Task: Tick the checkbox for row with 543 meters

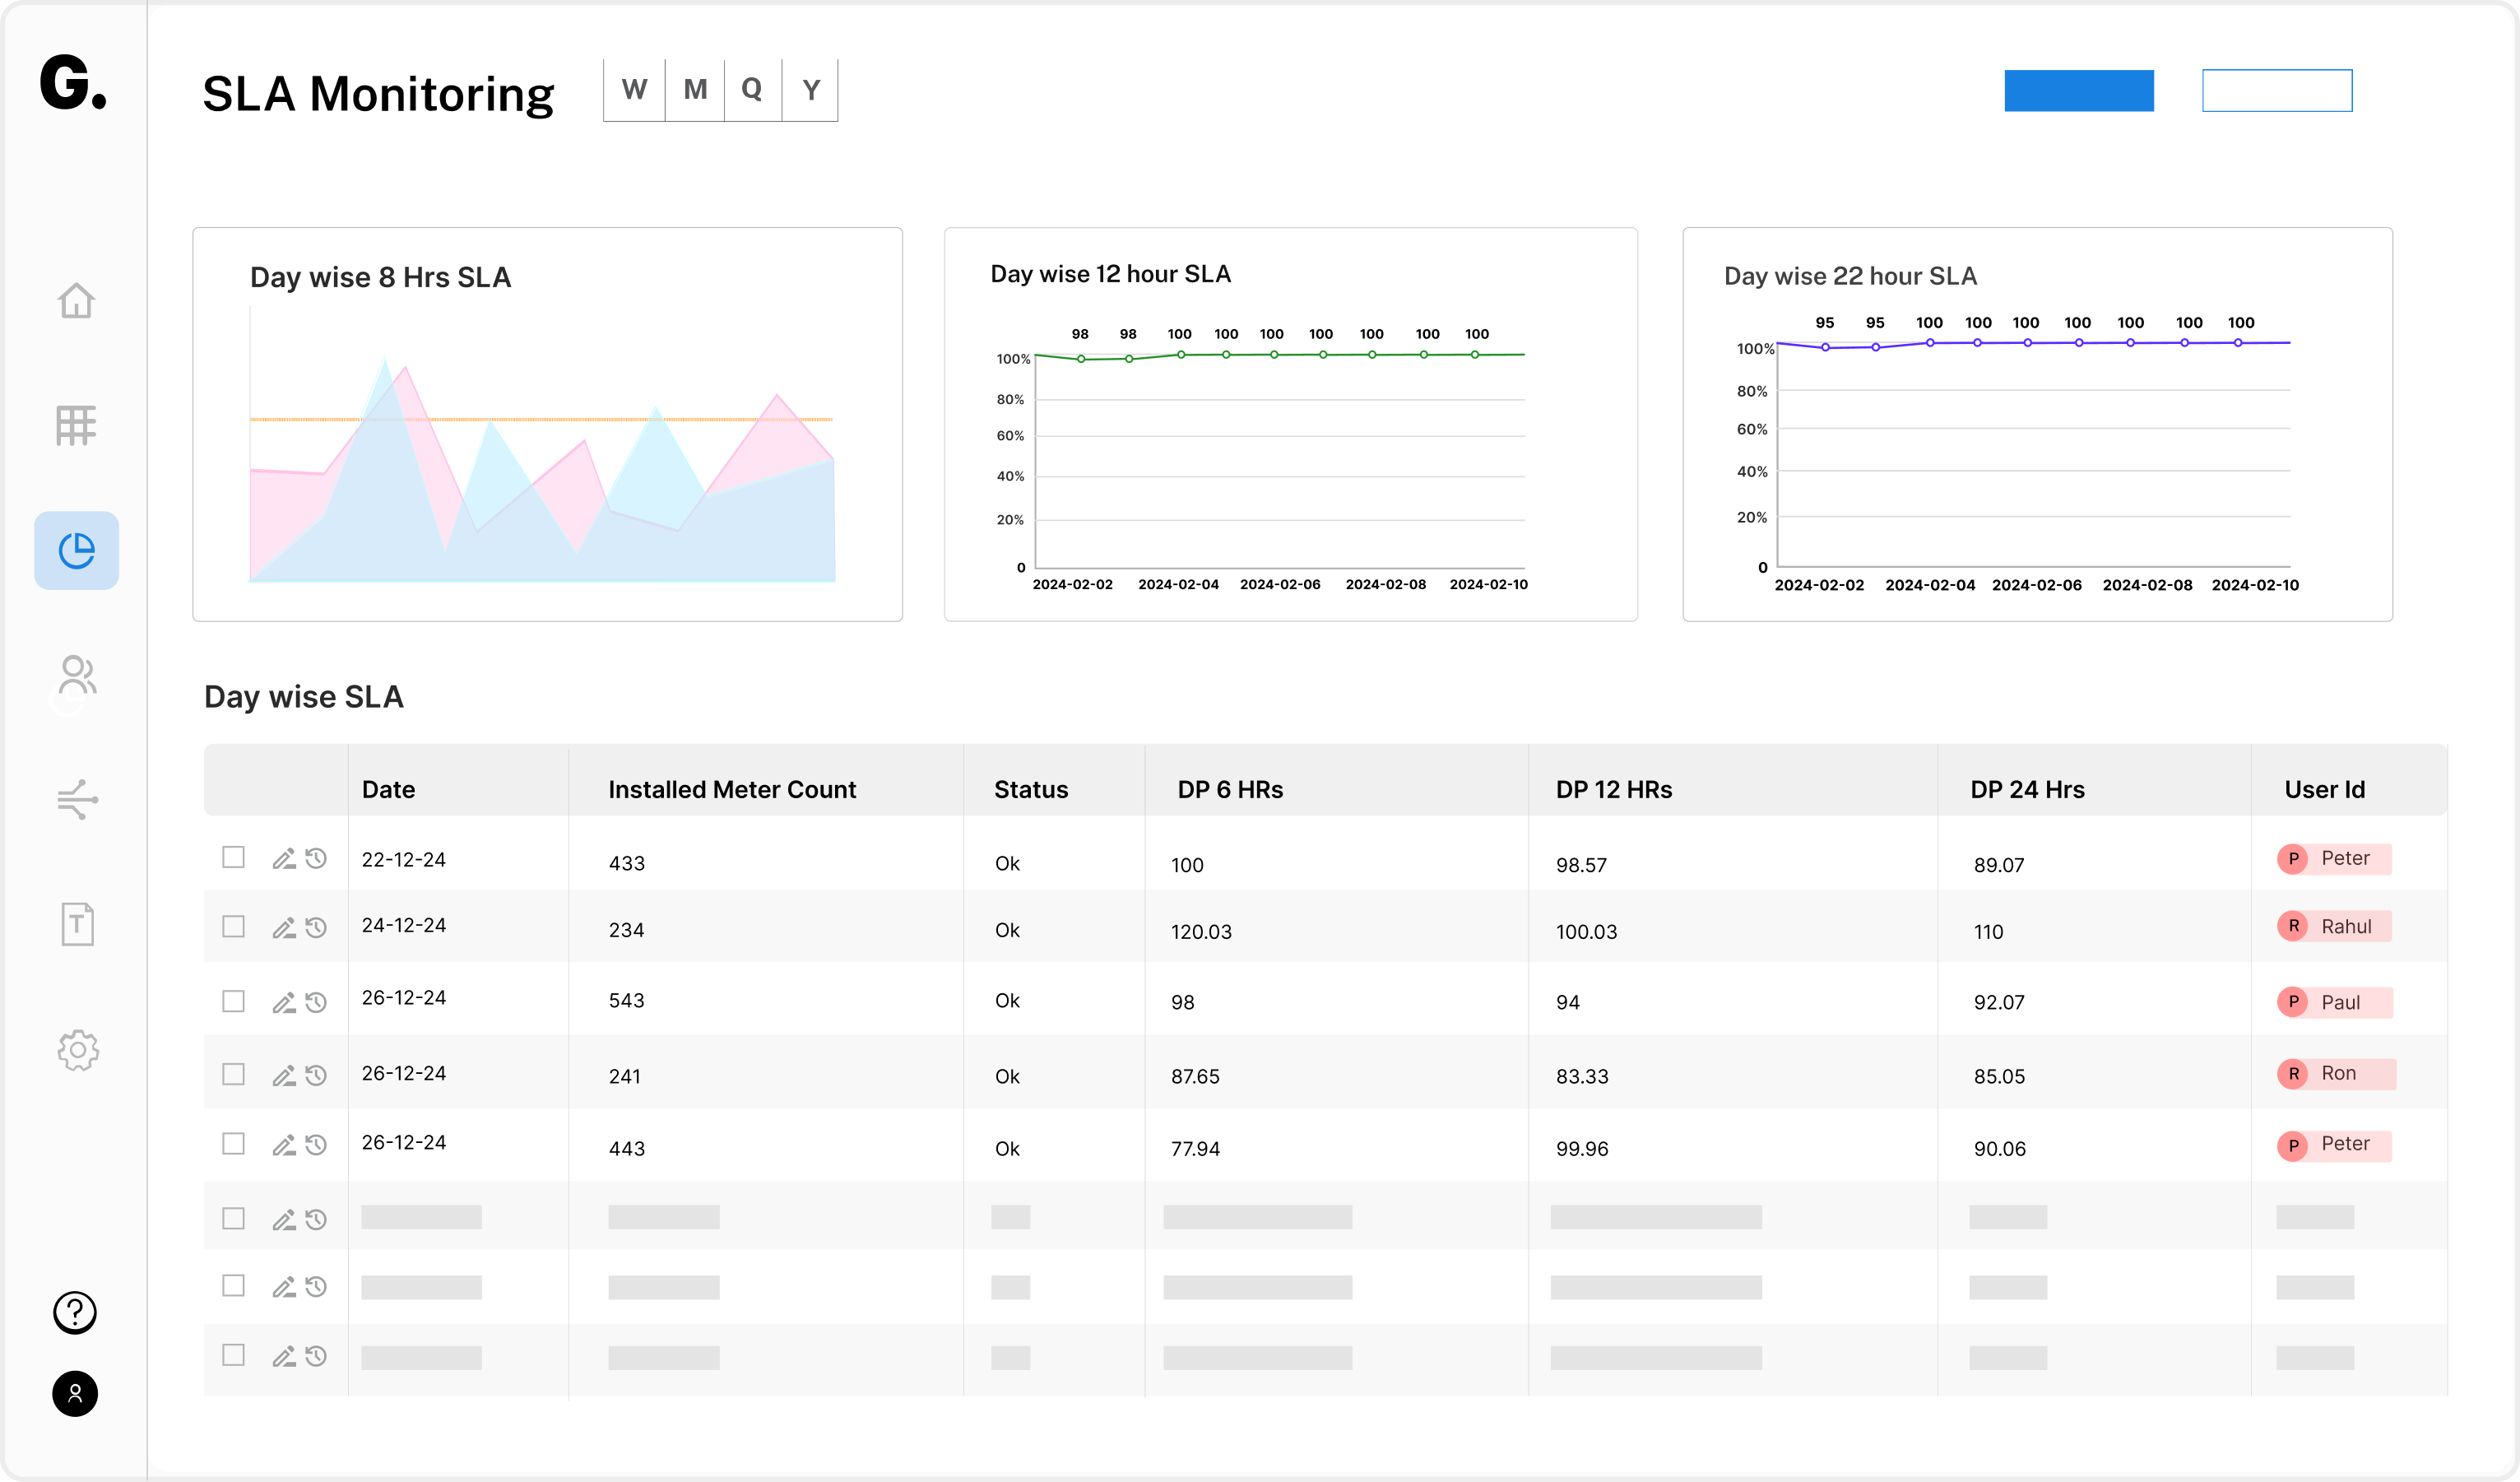Action: click(x=233, y=1001)
